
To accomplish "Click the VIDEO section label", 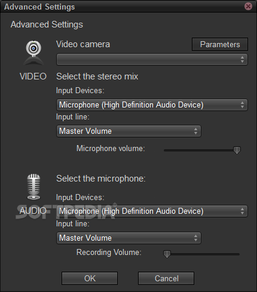I will pos(33,76).
